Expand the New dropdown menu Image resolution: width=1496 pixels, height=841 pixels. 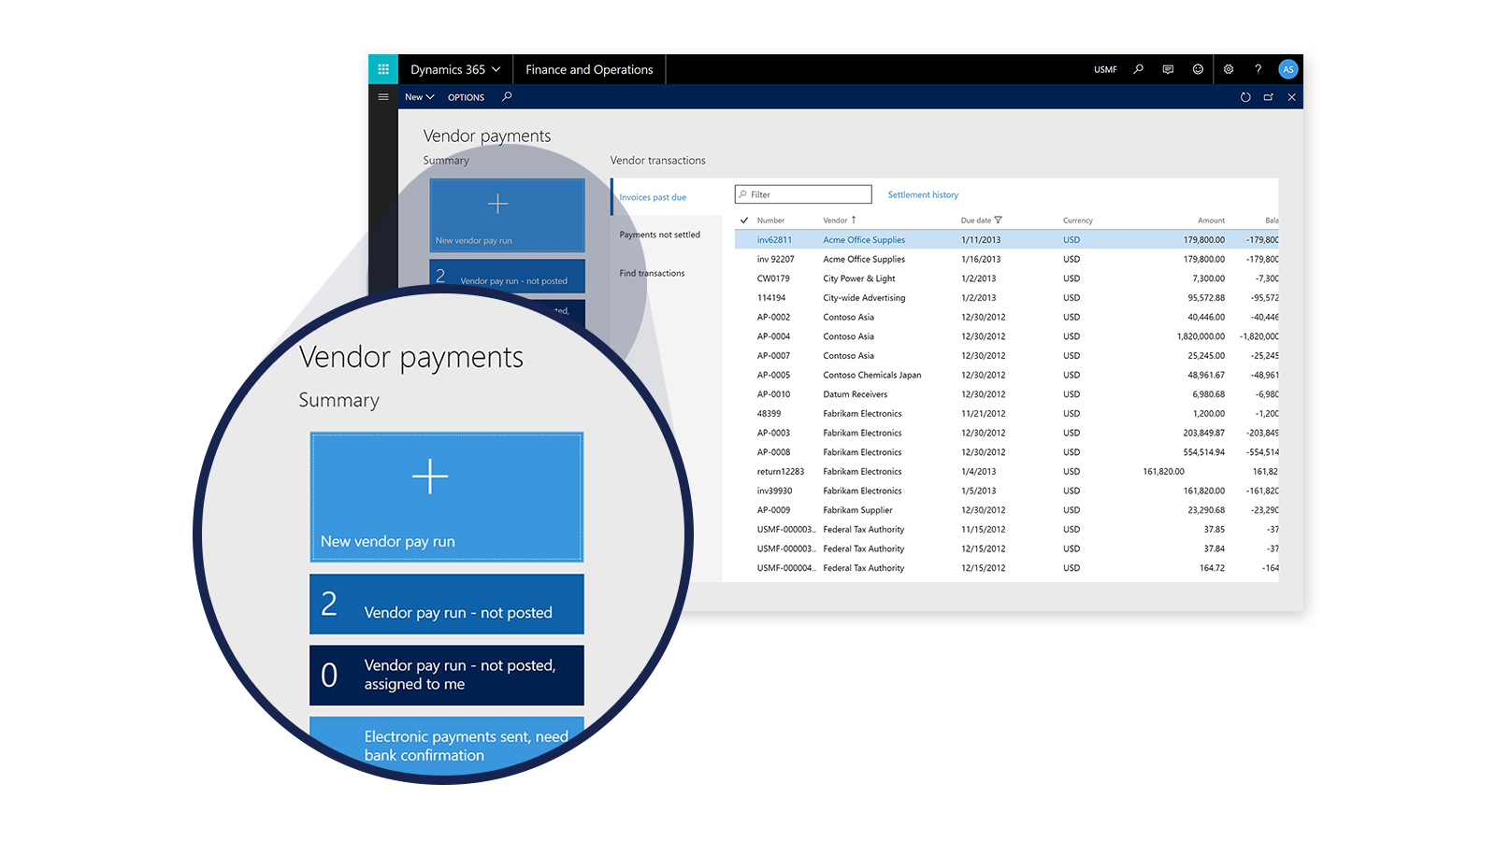coord(419,97)
